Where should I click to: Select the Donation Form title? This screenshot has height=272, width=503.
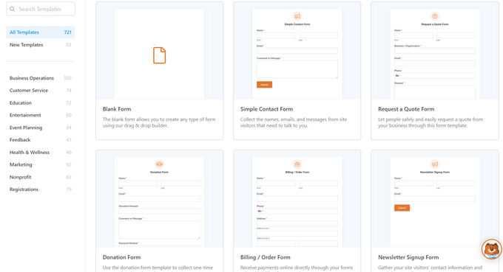[x=121, y=257]
